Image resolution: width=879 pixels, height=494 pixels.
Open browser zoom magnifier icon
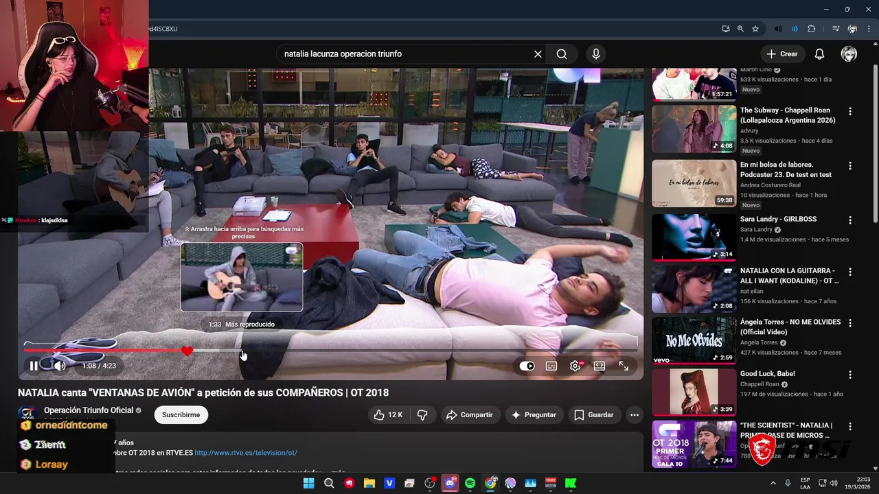(740, 29)
